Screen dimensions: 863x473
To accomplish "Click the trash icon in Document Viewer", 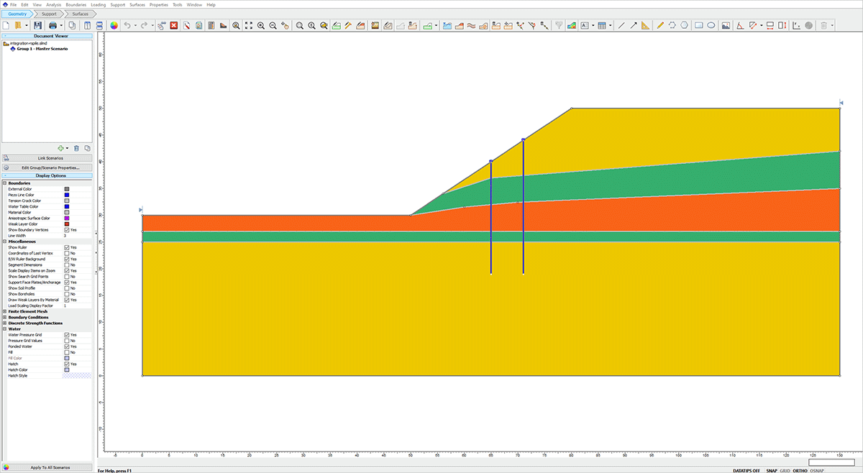I will pos(77,148).
